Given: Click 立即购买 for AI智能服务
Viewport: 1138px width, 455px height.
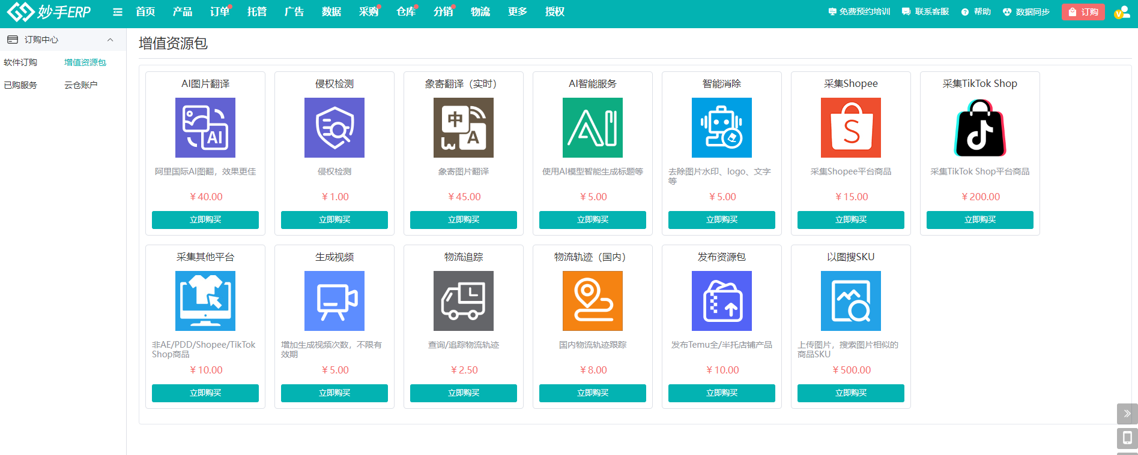Looking at the screenshot, I should (x=593, y=220).
